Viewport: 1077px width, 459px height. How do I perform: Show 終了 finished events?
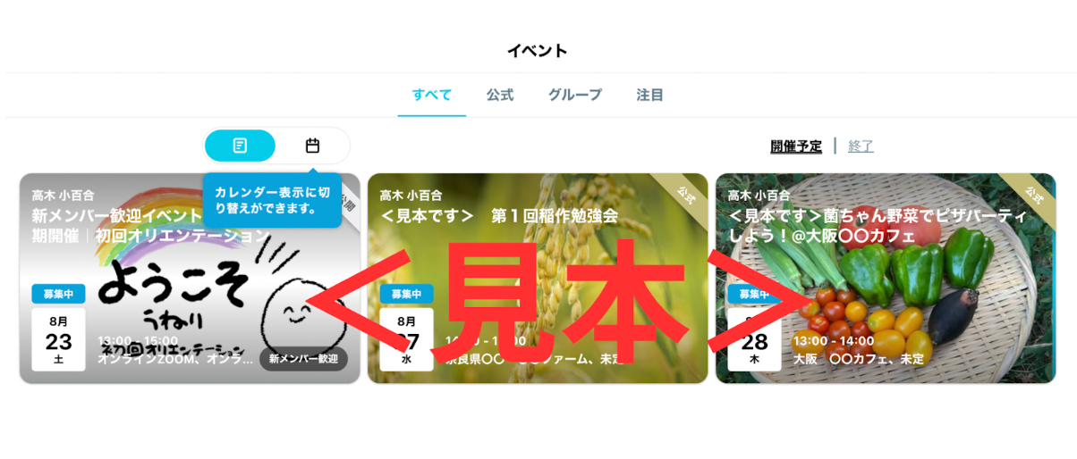coord(861,146)
